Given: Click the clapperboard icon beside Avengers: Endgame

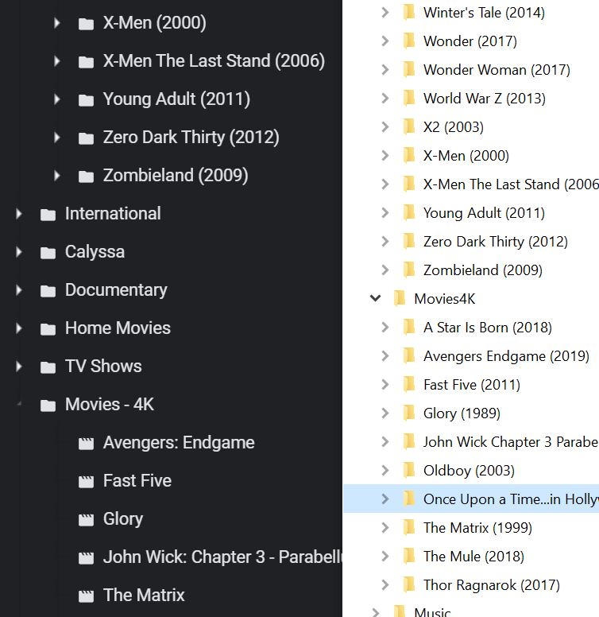Looking at the screenshot, I should (x=87, y=444).
